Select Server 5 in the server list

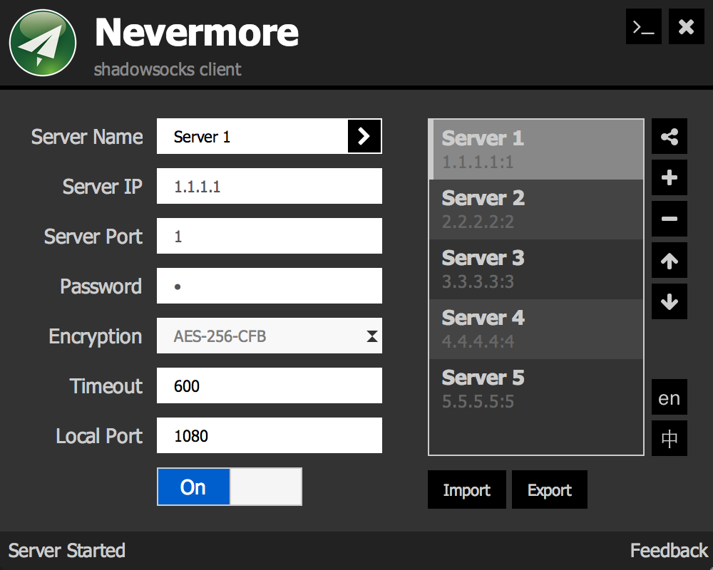[536, 389]
